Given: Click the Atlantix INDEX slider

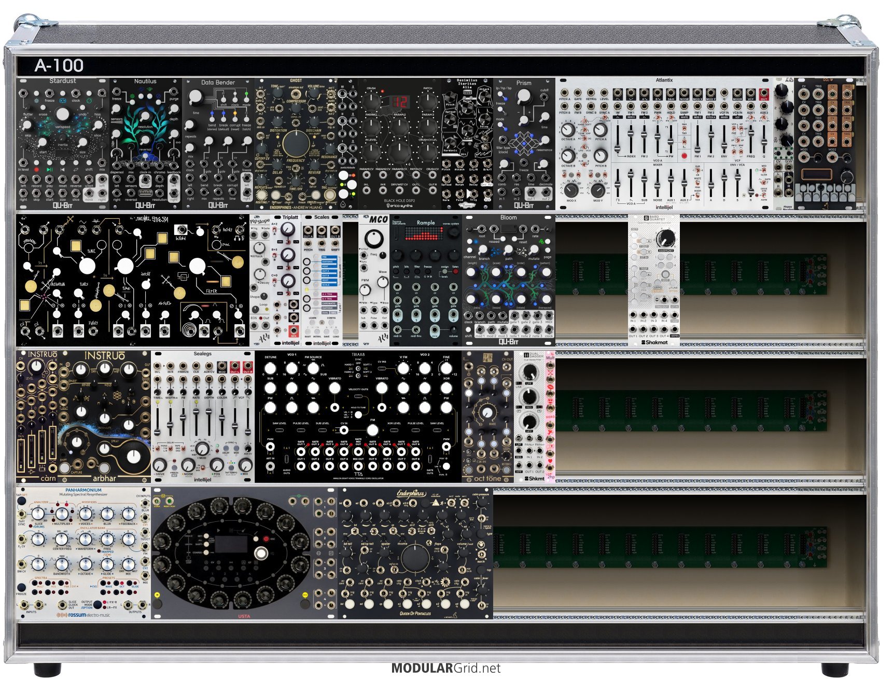Looking at the screenshot, I should click(631, 138).
